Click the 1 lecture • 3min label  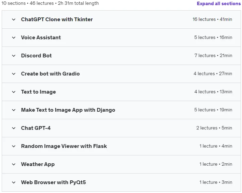point(216,182)
